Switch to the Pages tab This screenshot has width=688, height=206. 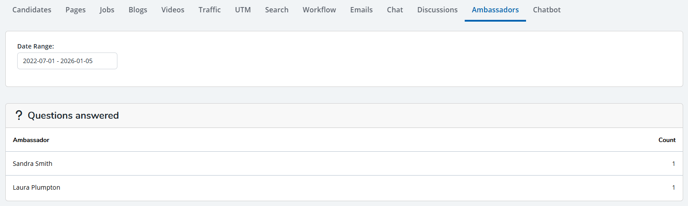(75, 10)
